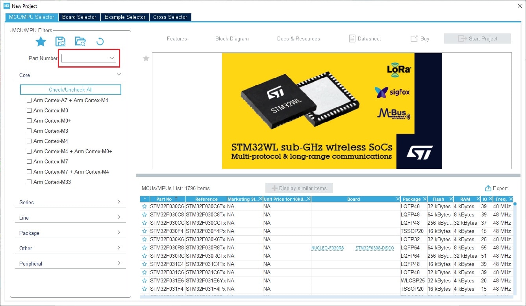Remove the Flash column X
This screenshot has height=306, width=526.
click(451, 199)
